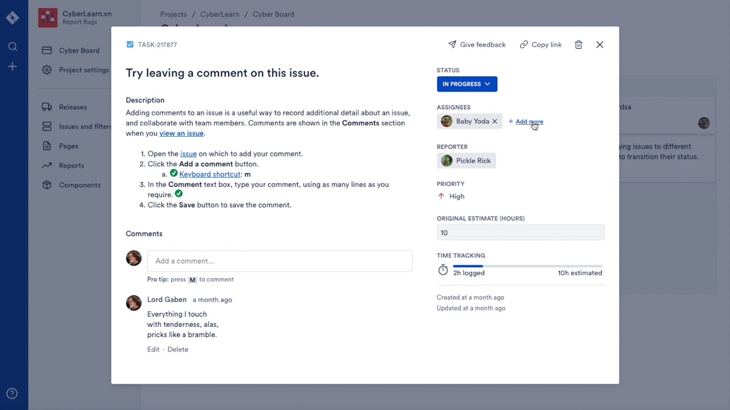730x410 pixels.
Task: Close the issue modal with X icon
Action: tap(599, 44)
